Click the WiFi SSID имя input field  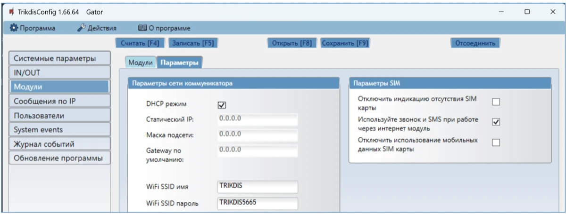257,186
